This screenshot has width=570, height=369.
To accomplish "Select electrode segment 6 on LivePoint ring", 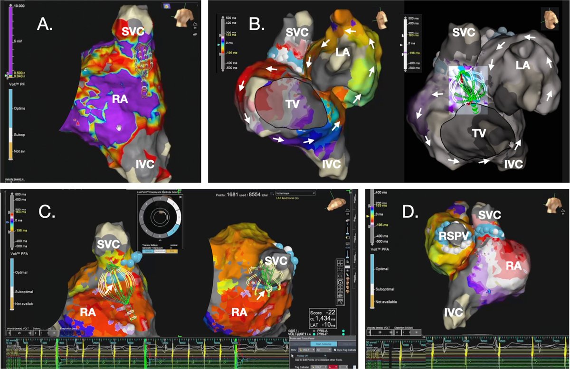I will click(147, 231).
